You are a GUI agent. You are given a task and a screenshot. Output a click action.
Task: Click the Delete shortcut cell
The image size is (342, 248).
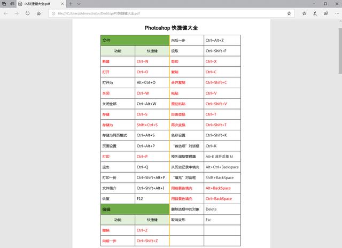(222, 209)
